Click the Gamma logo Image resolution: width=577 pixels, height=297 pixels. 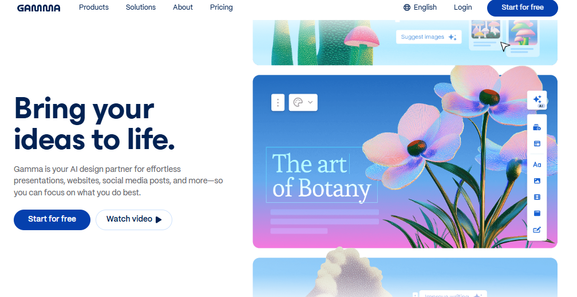coord(39,7)
